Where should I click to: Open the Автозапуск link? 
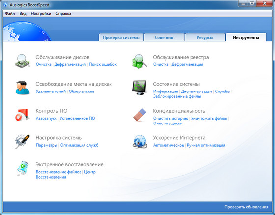coord(46,118)
